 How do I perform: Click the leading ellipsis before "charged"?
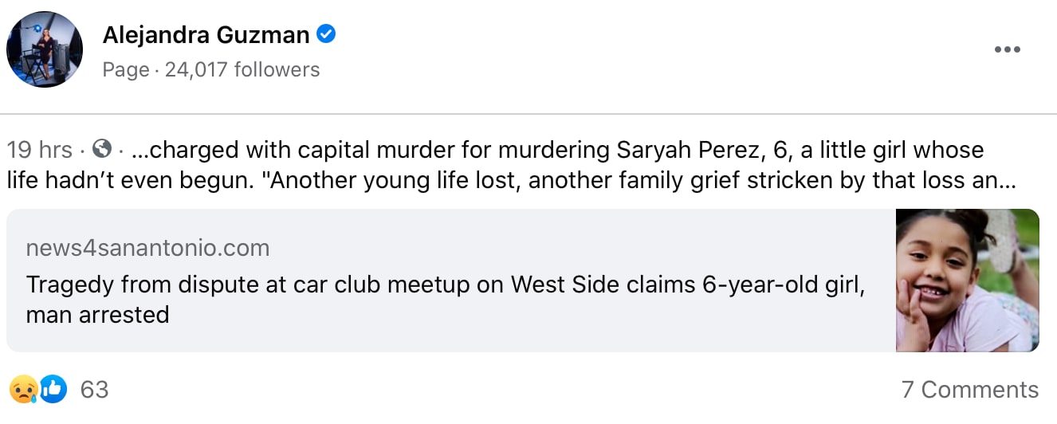(140, 150)
